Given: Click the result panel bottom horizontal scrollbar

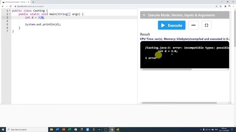Looking at the screenshot, I should (x=179, y=103).
